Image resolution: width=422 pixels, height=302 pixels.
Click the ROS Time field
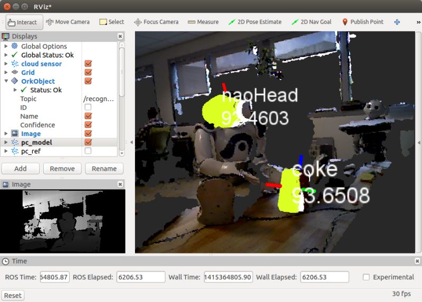click(55, 277)
